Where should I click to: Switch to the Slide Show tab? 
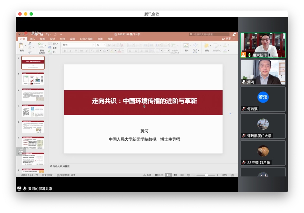[x=86, y=39]
